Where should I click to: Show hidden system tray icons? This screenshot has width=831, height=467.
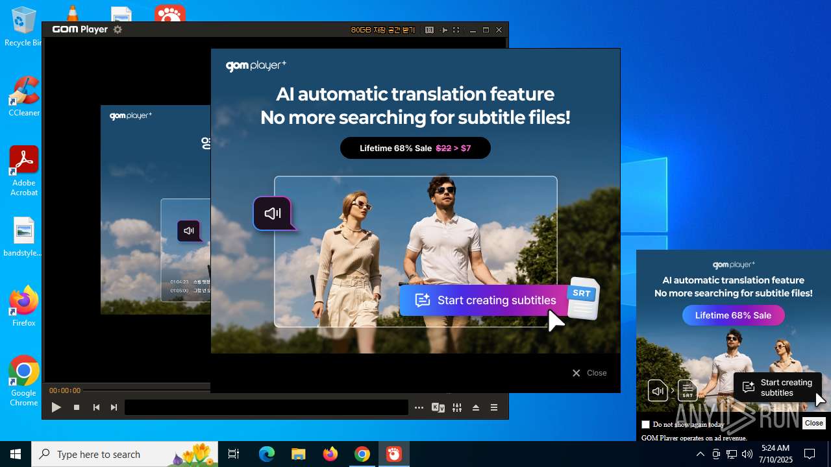tap(700, 454)
